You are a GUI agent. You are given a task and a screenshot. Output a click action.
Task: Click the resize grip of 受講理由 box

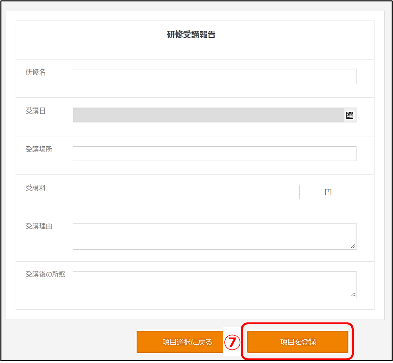tap(353, 246)
